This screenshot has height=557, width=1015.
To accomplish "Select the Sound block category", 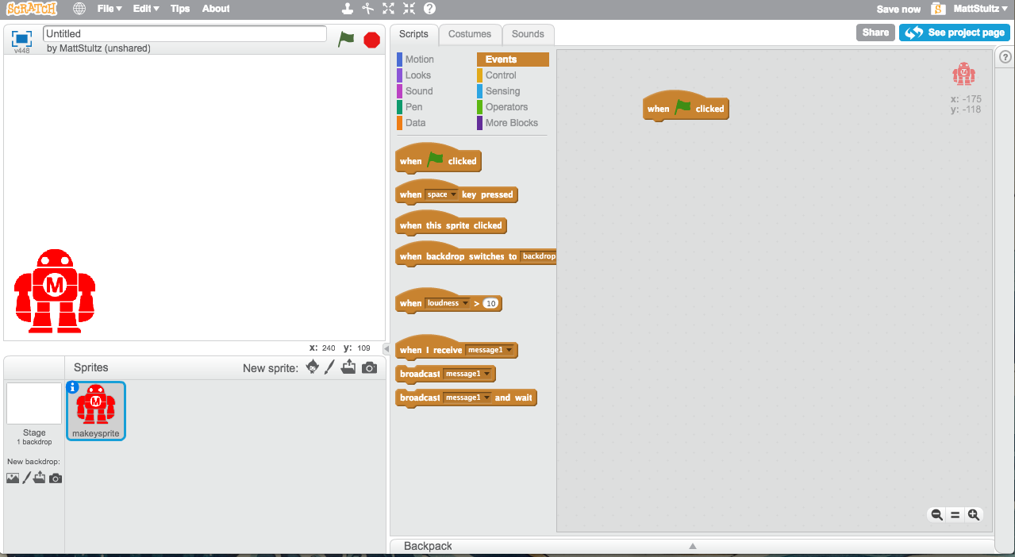I will [419, 91].
